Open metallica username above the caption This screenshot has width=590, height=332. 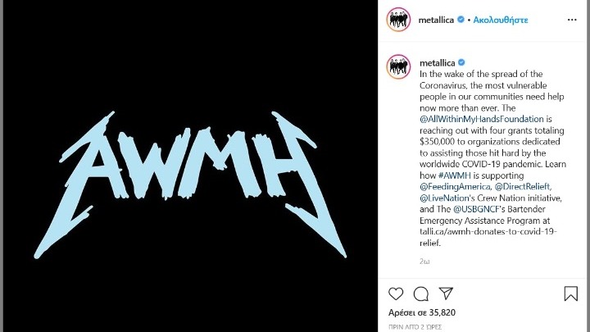pos(438,62)
